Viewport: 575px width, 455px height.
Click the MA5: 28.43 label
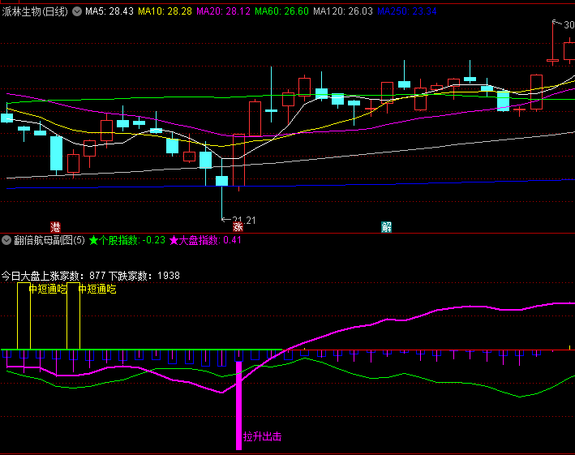click(x=109, y=11)
